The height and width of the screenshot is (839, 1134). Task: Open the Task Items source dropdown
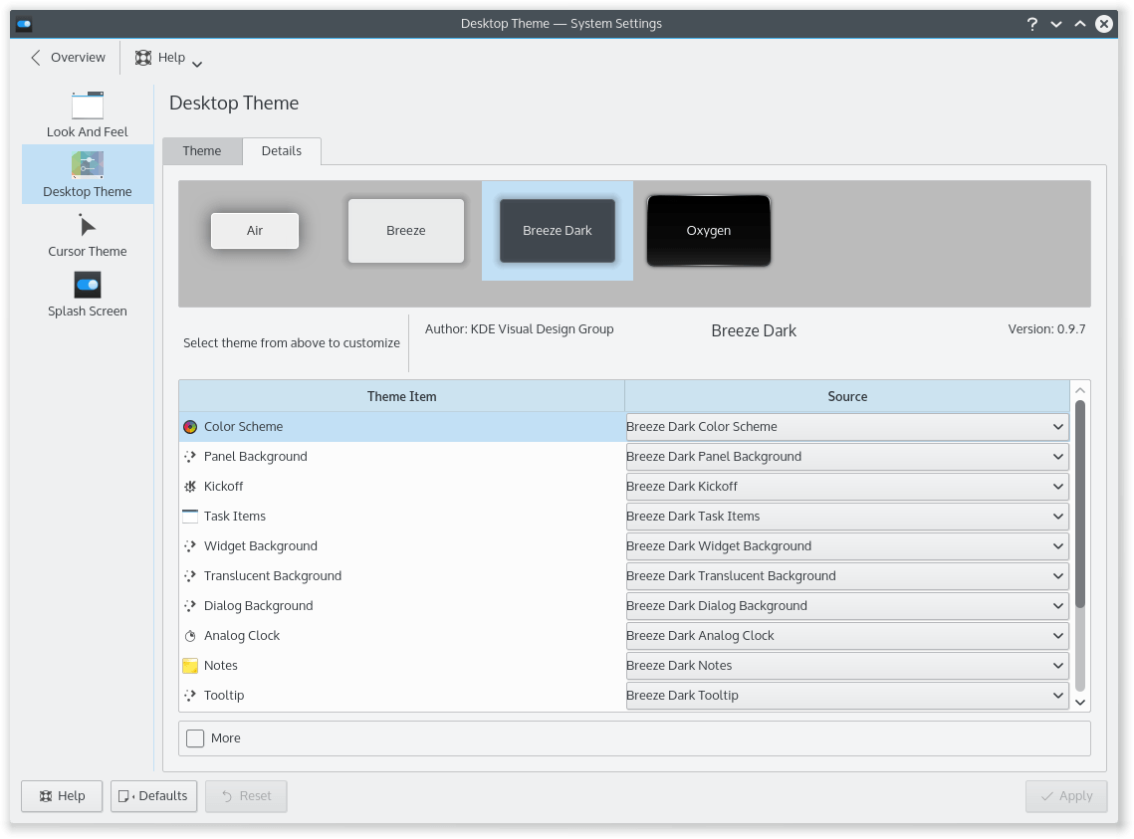(847, 516)
